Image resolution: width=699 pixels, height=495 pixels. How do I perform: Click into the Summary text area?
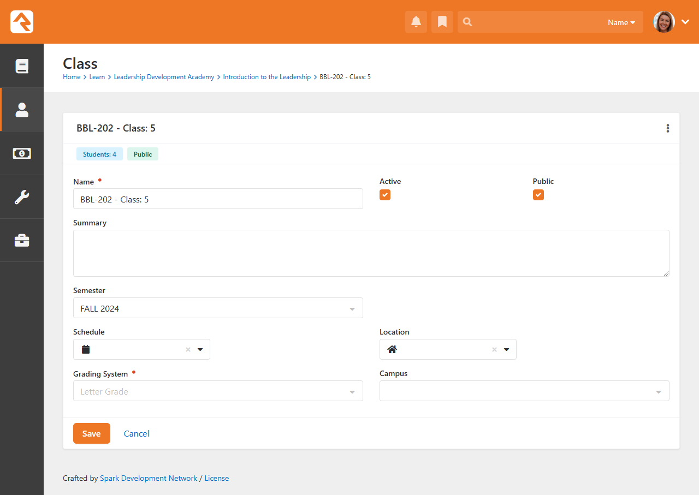(371, 253)
